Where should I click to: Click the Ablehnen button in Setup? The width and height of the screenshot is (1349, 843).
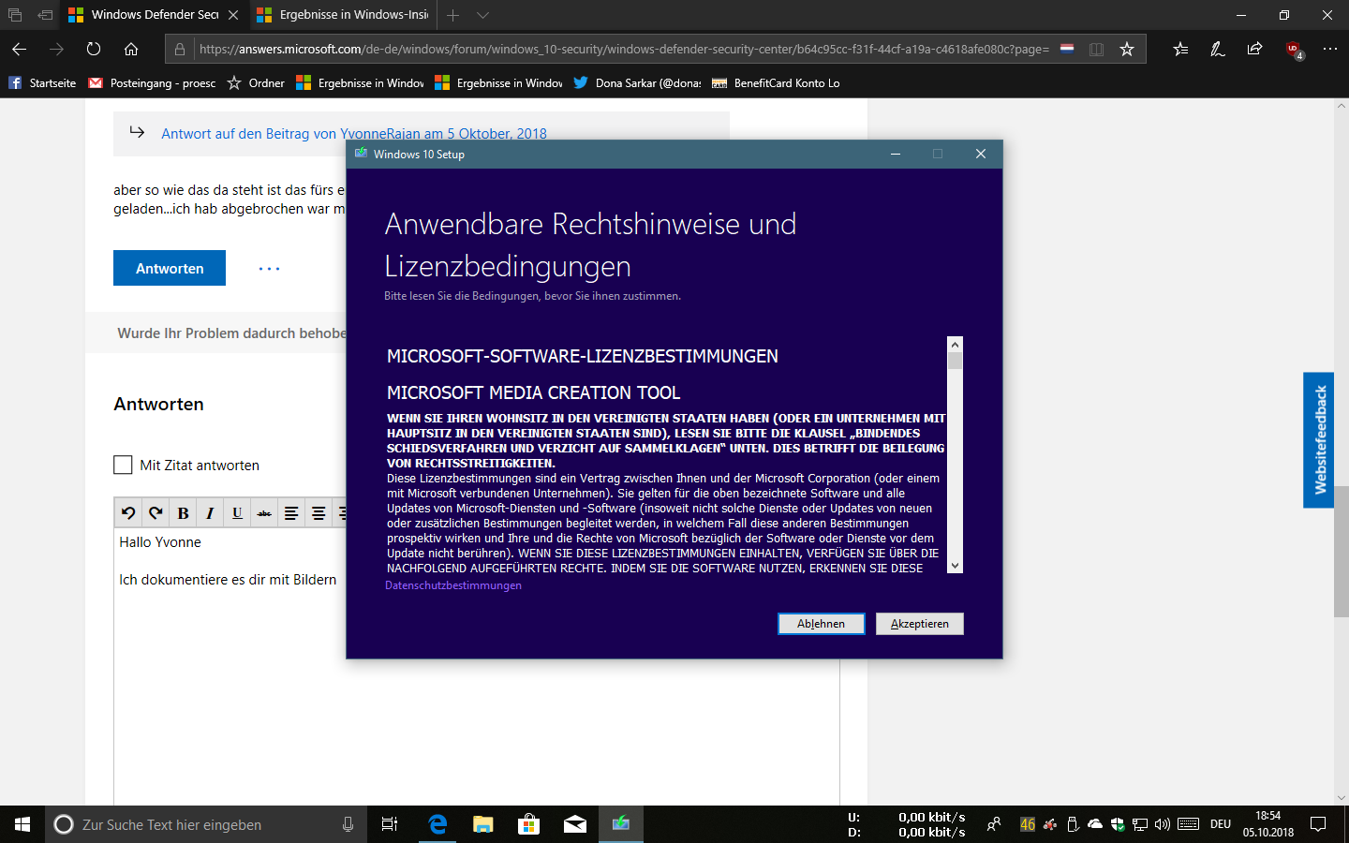821,624
